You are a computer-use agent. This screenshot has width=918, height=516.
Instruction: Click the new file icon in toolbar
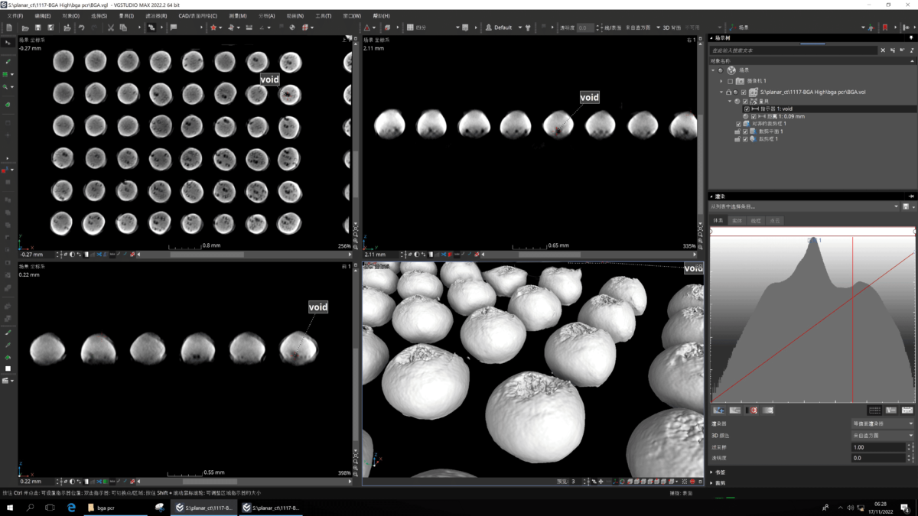point(8,28)
